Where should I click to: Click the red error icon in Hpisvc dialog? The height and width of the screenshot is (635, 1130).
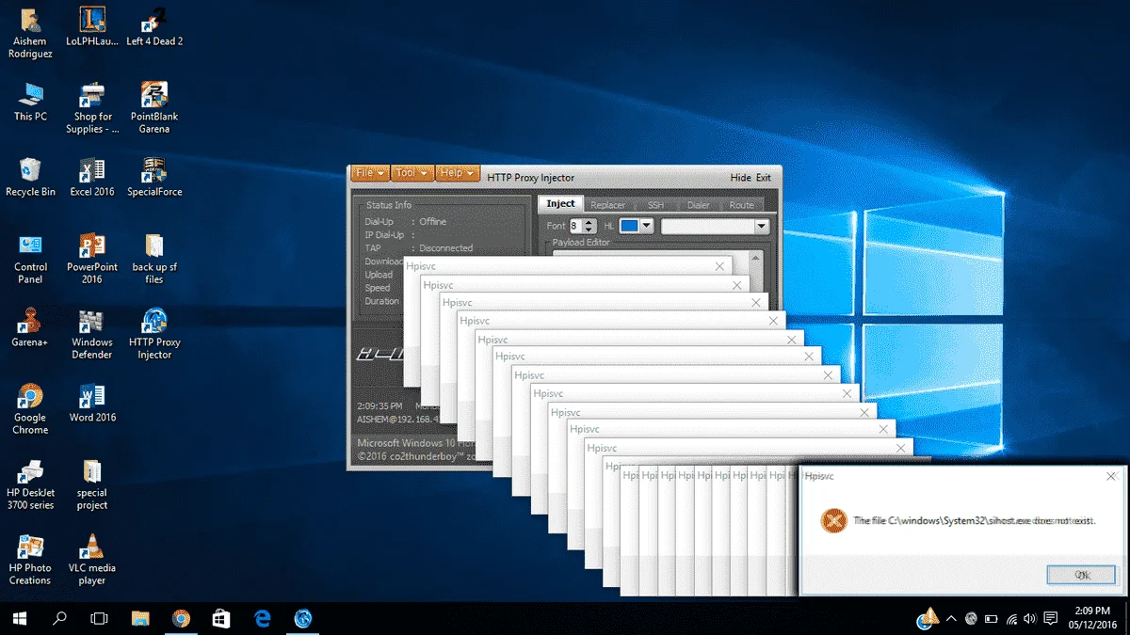pos(832,520)
